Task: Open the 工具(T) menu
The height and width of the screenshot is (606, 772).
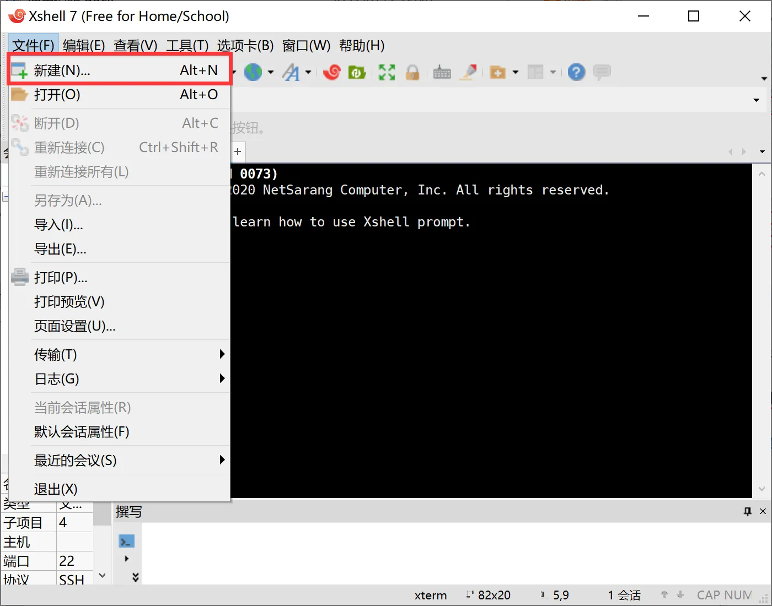Action: (187, 45)
